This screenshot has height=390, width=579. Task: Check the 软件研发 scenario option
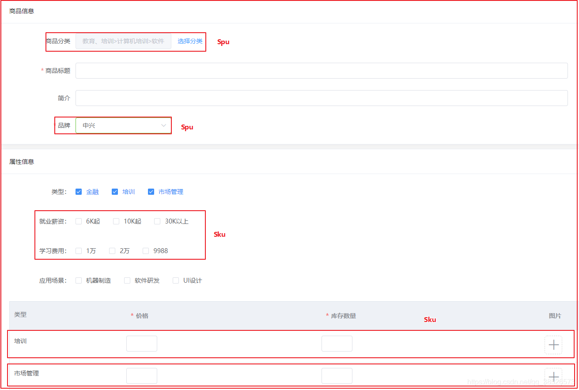[x=127, y=280]
